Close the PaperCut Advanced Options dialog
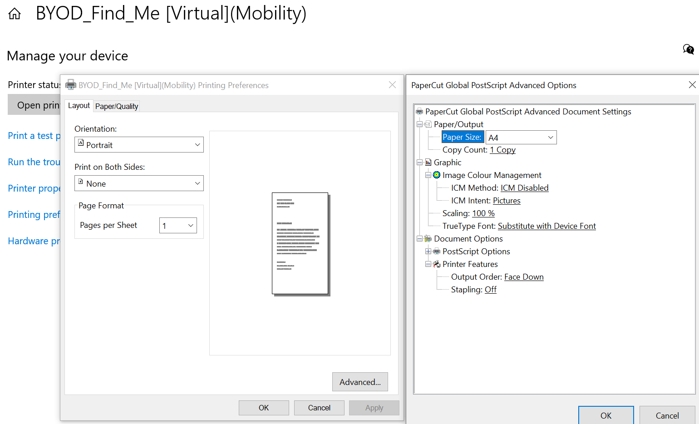699x424 pixels. pyautogui.click(x=692, y=85)
